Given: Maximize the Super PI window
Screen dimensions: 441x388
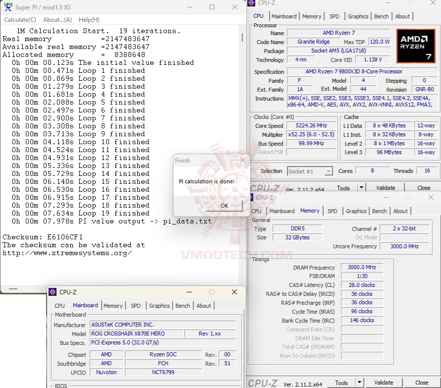Looking at the screenshot, I should click(x=212, y=7).
